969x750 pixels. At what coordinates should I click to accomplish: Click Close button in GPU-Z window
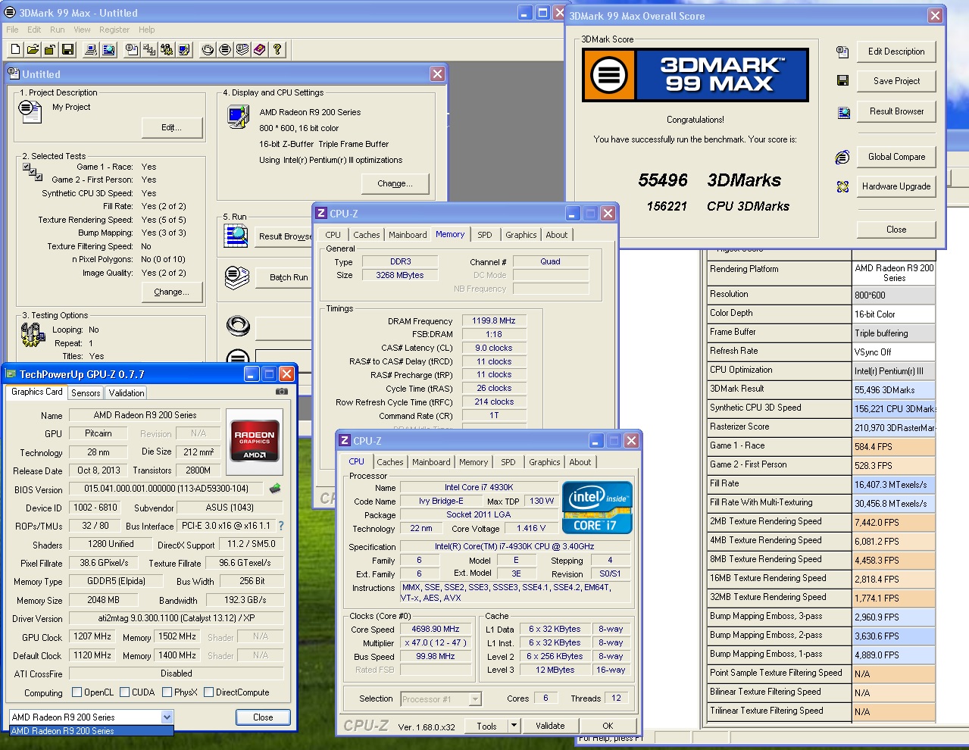coord(263,717)
